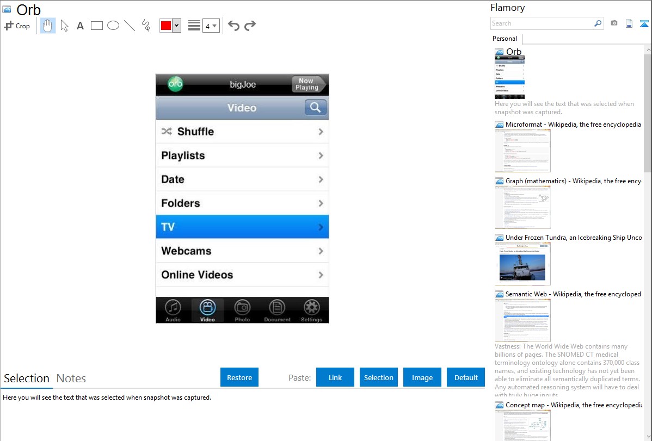The image size is (652, 441).
Task: Focus the Flamory Search field
Action: coord(542,23)
